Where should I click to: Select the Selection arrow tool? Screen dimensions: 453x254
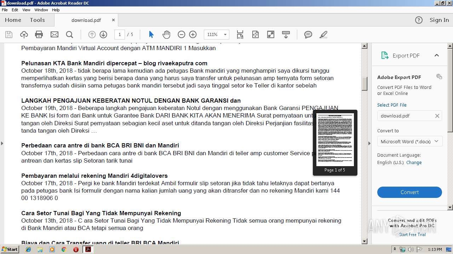click(x=151, y=35)
